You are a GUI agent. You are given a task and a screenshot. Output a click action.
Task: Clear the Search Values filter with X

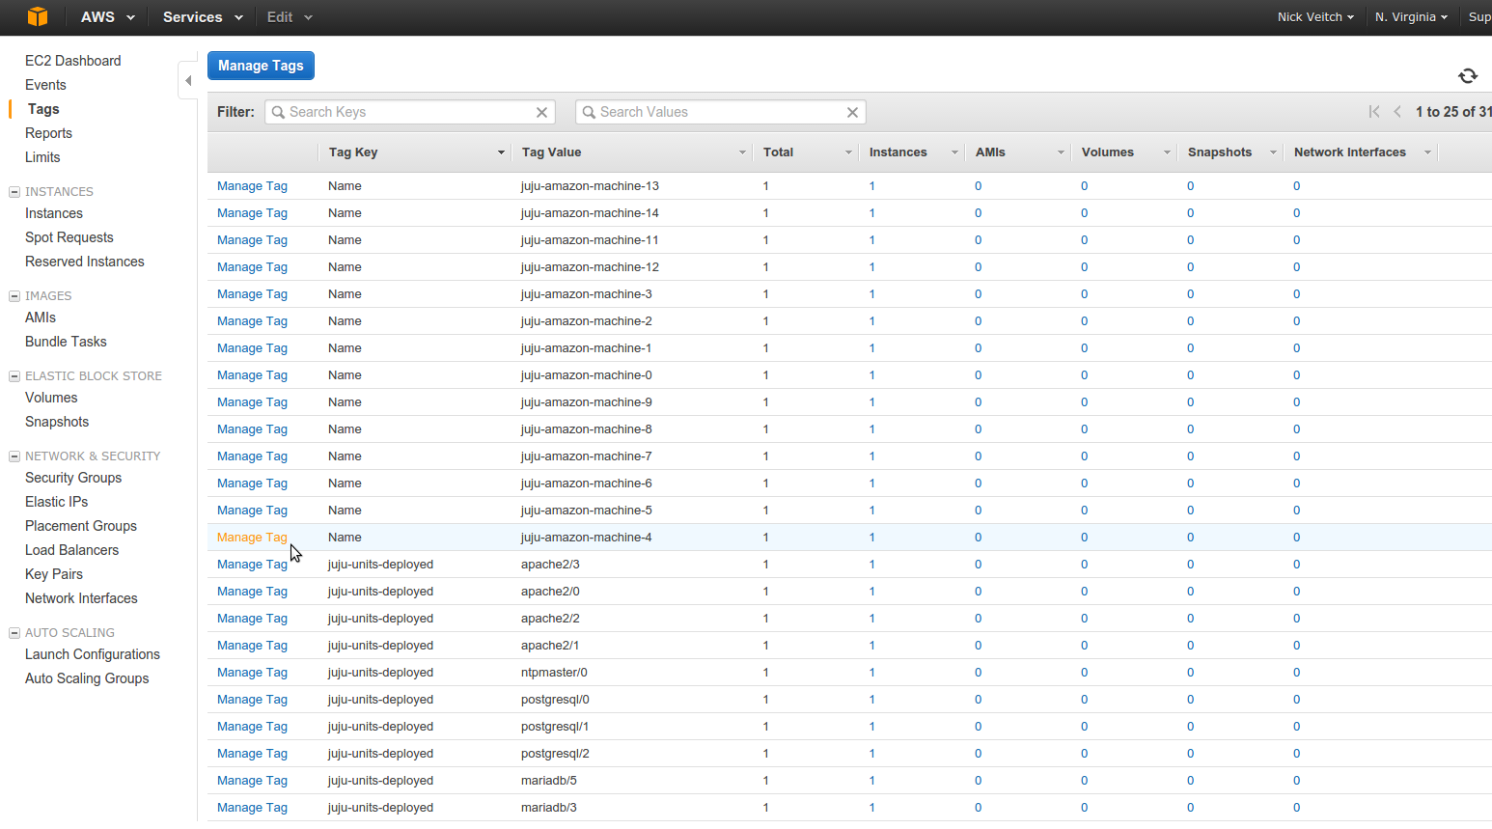853,112
